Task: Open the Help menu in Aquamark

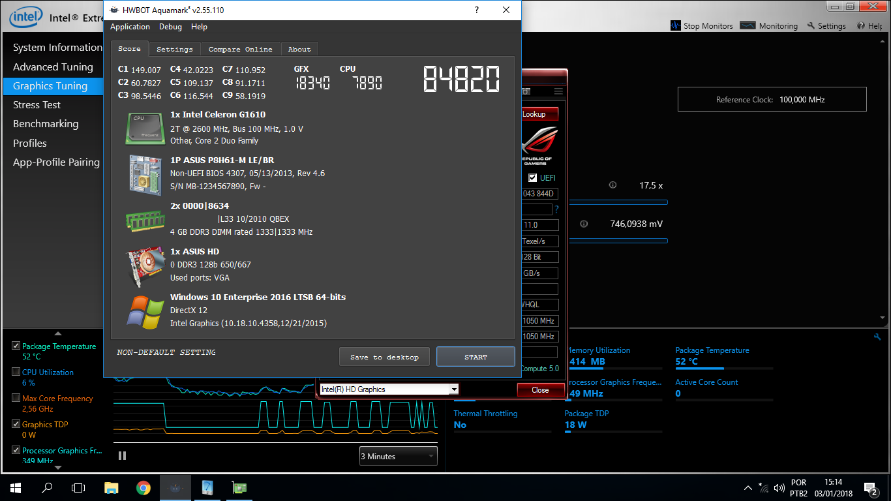Action: 199,27
